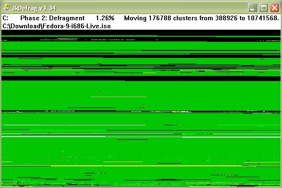This screenshot has height=188, width=282.
Task: Click the Fedora-9-i686-Live.iso file path
Action: tap(57, 26)
